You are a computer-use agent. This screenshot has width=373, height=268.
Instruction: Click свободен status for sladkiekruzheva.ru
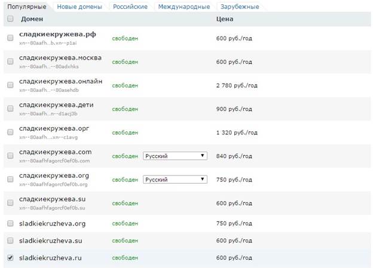[x=125, y=258]
